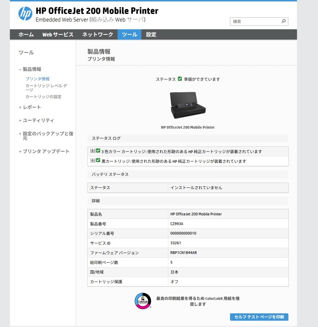Click the ファームウェア バージョン row label
This screenshot has height=327, width=318.
[x=114, y=253]
